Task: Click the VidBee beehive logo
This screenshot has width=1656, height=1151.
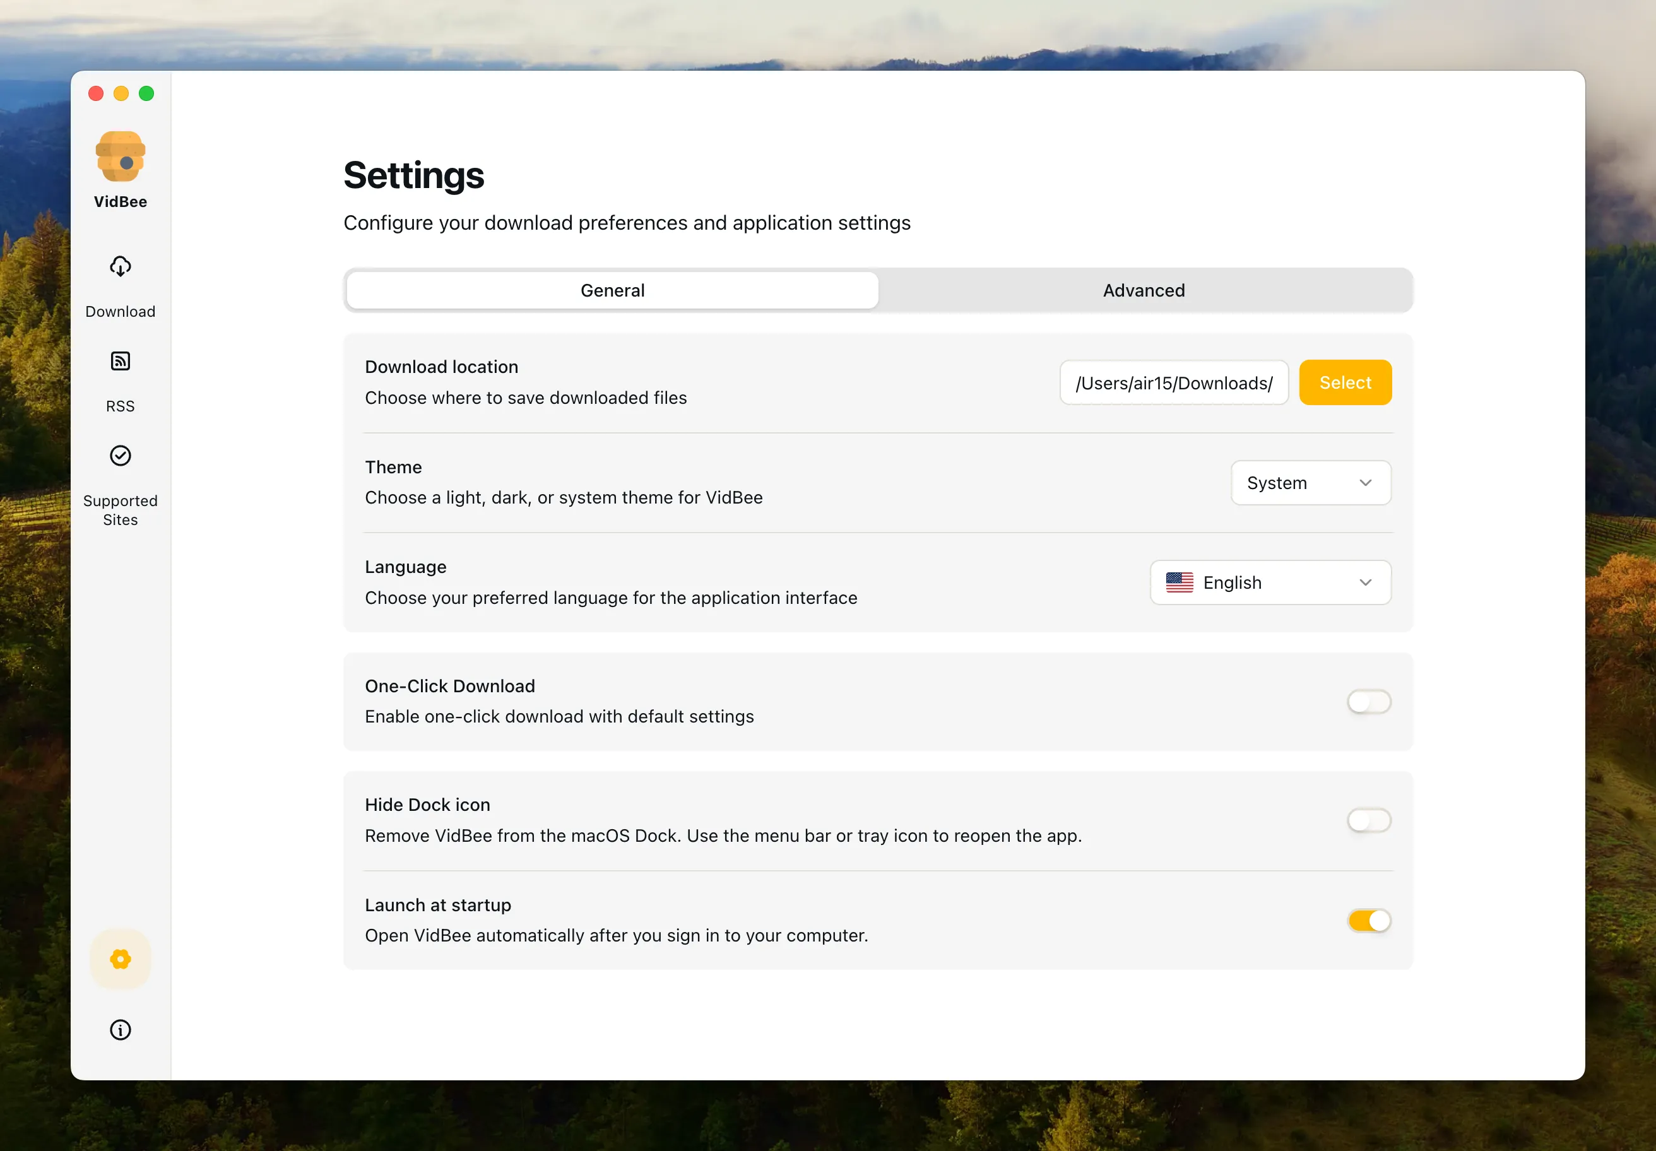Action: [x=120, y=156]
